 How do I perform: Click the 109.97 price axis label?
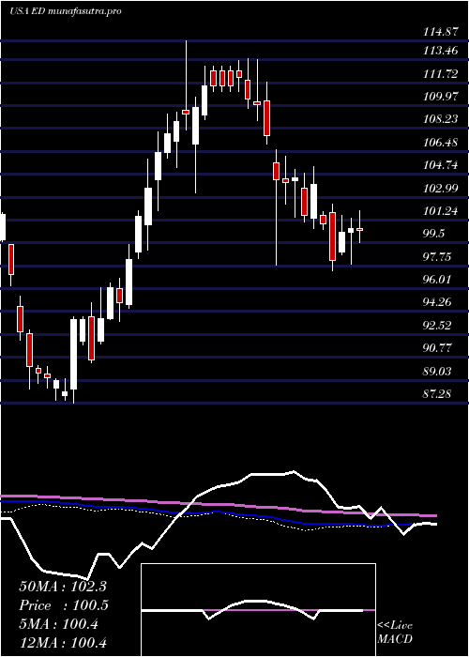point(440,97)
